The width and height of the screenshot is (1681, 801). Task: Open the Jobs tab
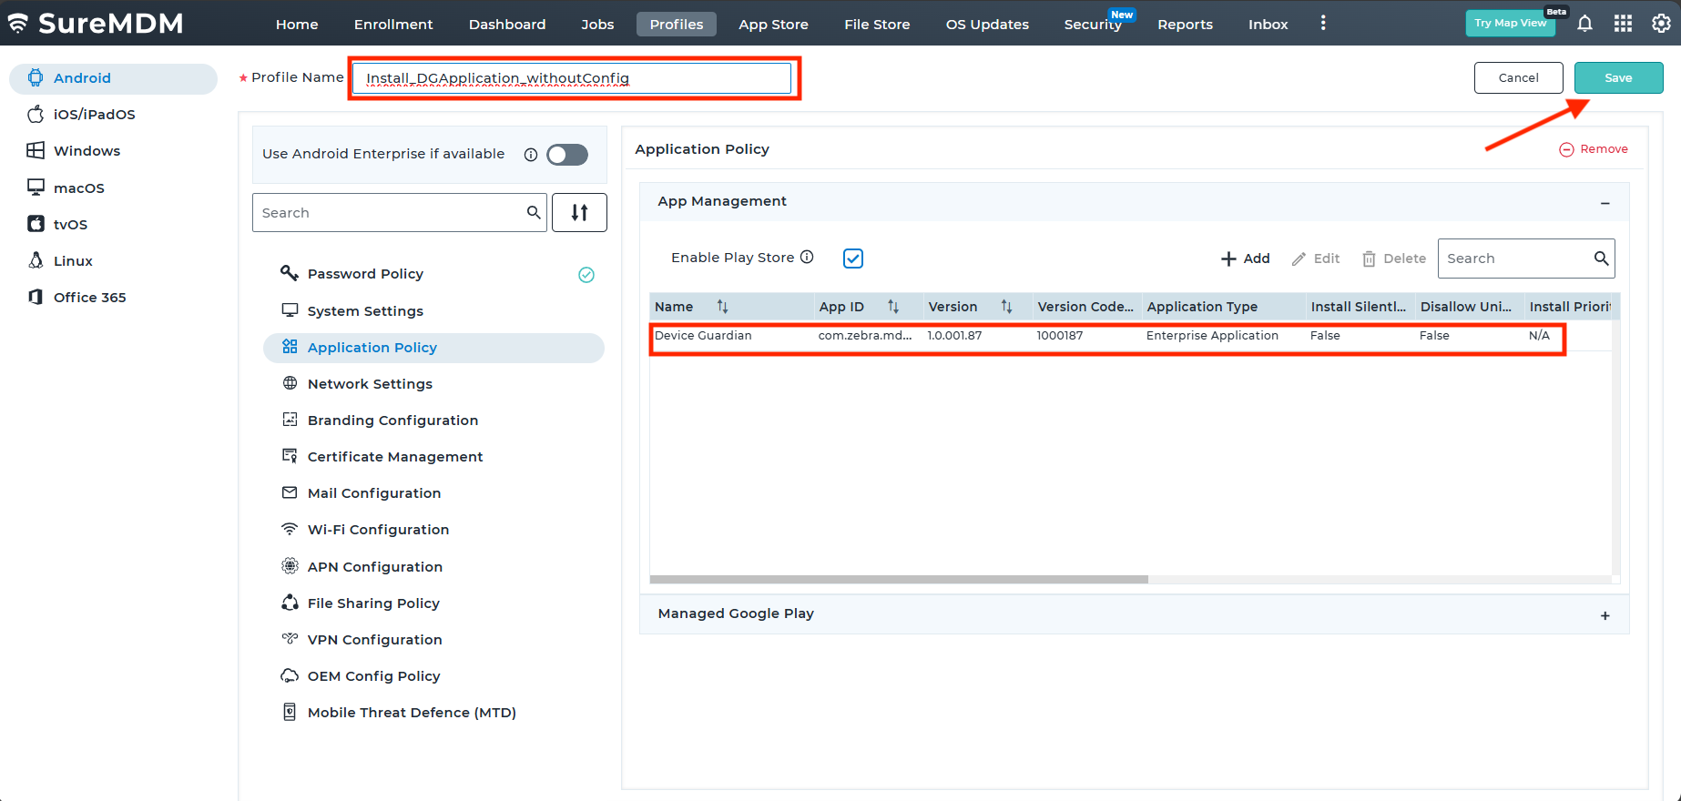(x=597, y=25)
